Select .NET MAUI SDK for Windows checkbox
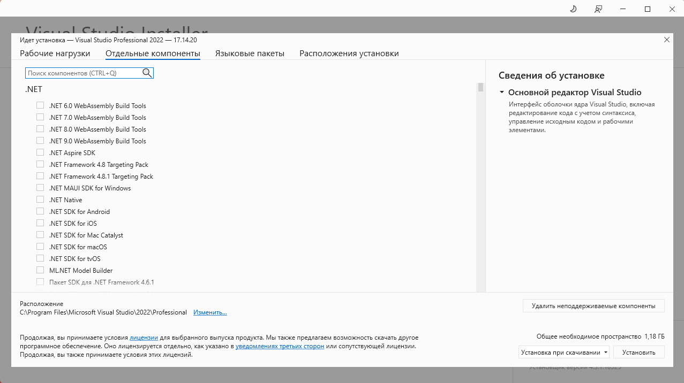The width and height of the screenshot is (684, 383). coord(40,188)
